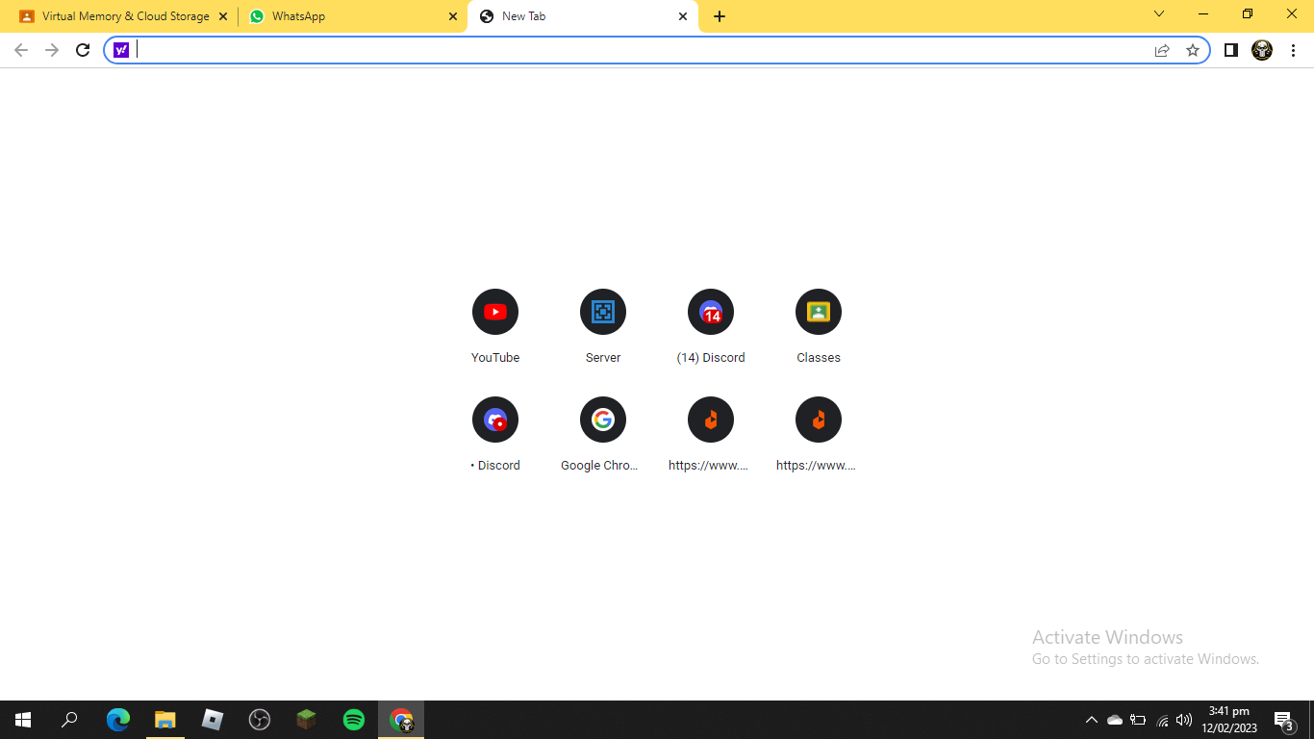Open Roblox from the taskbar
The height and width of the screenshot is (739, 1314).
pos(213,720)
